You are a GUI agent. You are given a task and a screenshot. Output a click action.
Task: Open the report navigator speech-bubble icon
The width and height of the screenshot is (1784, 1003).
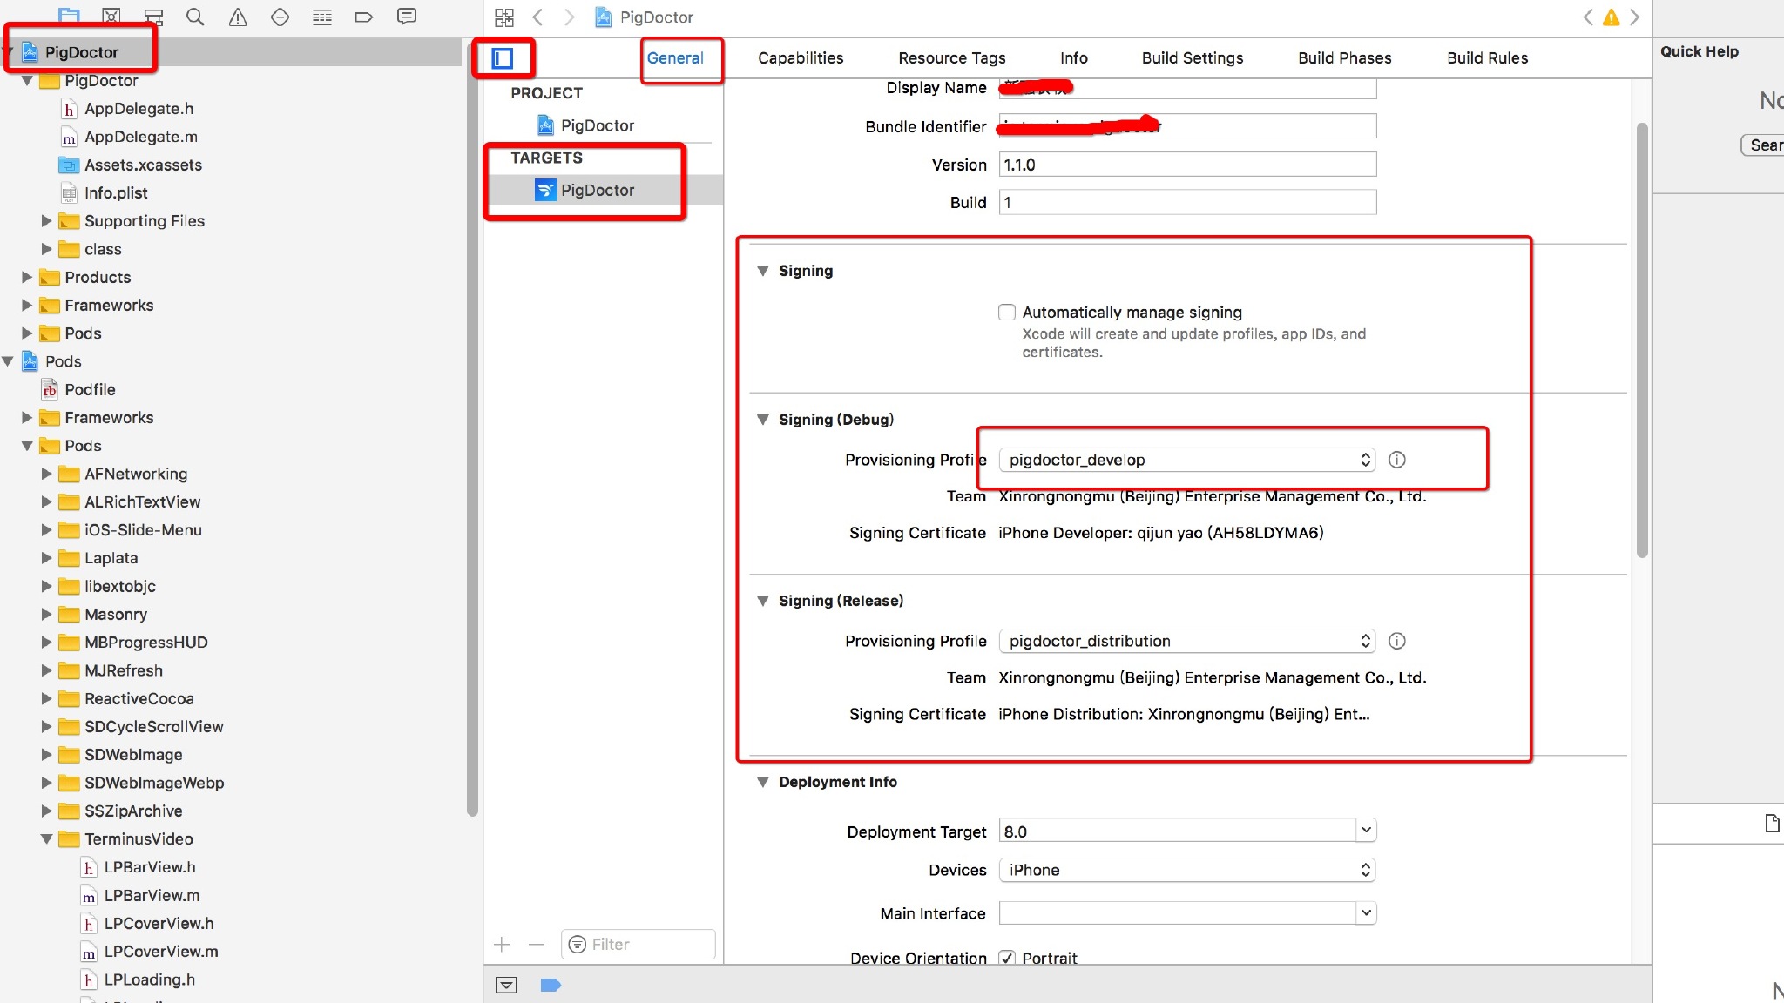tap(406, 17)
